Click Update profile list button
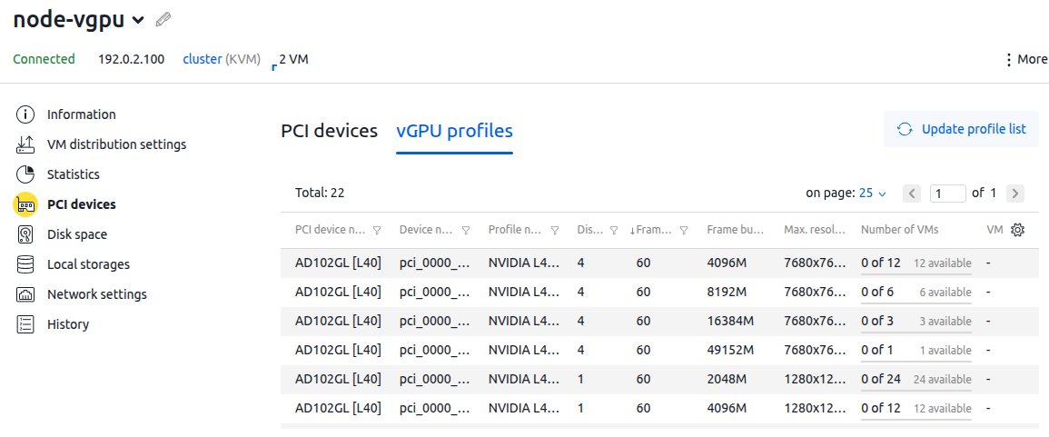 [961, 129]
